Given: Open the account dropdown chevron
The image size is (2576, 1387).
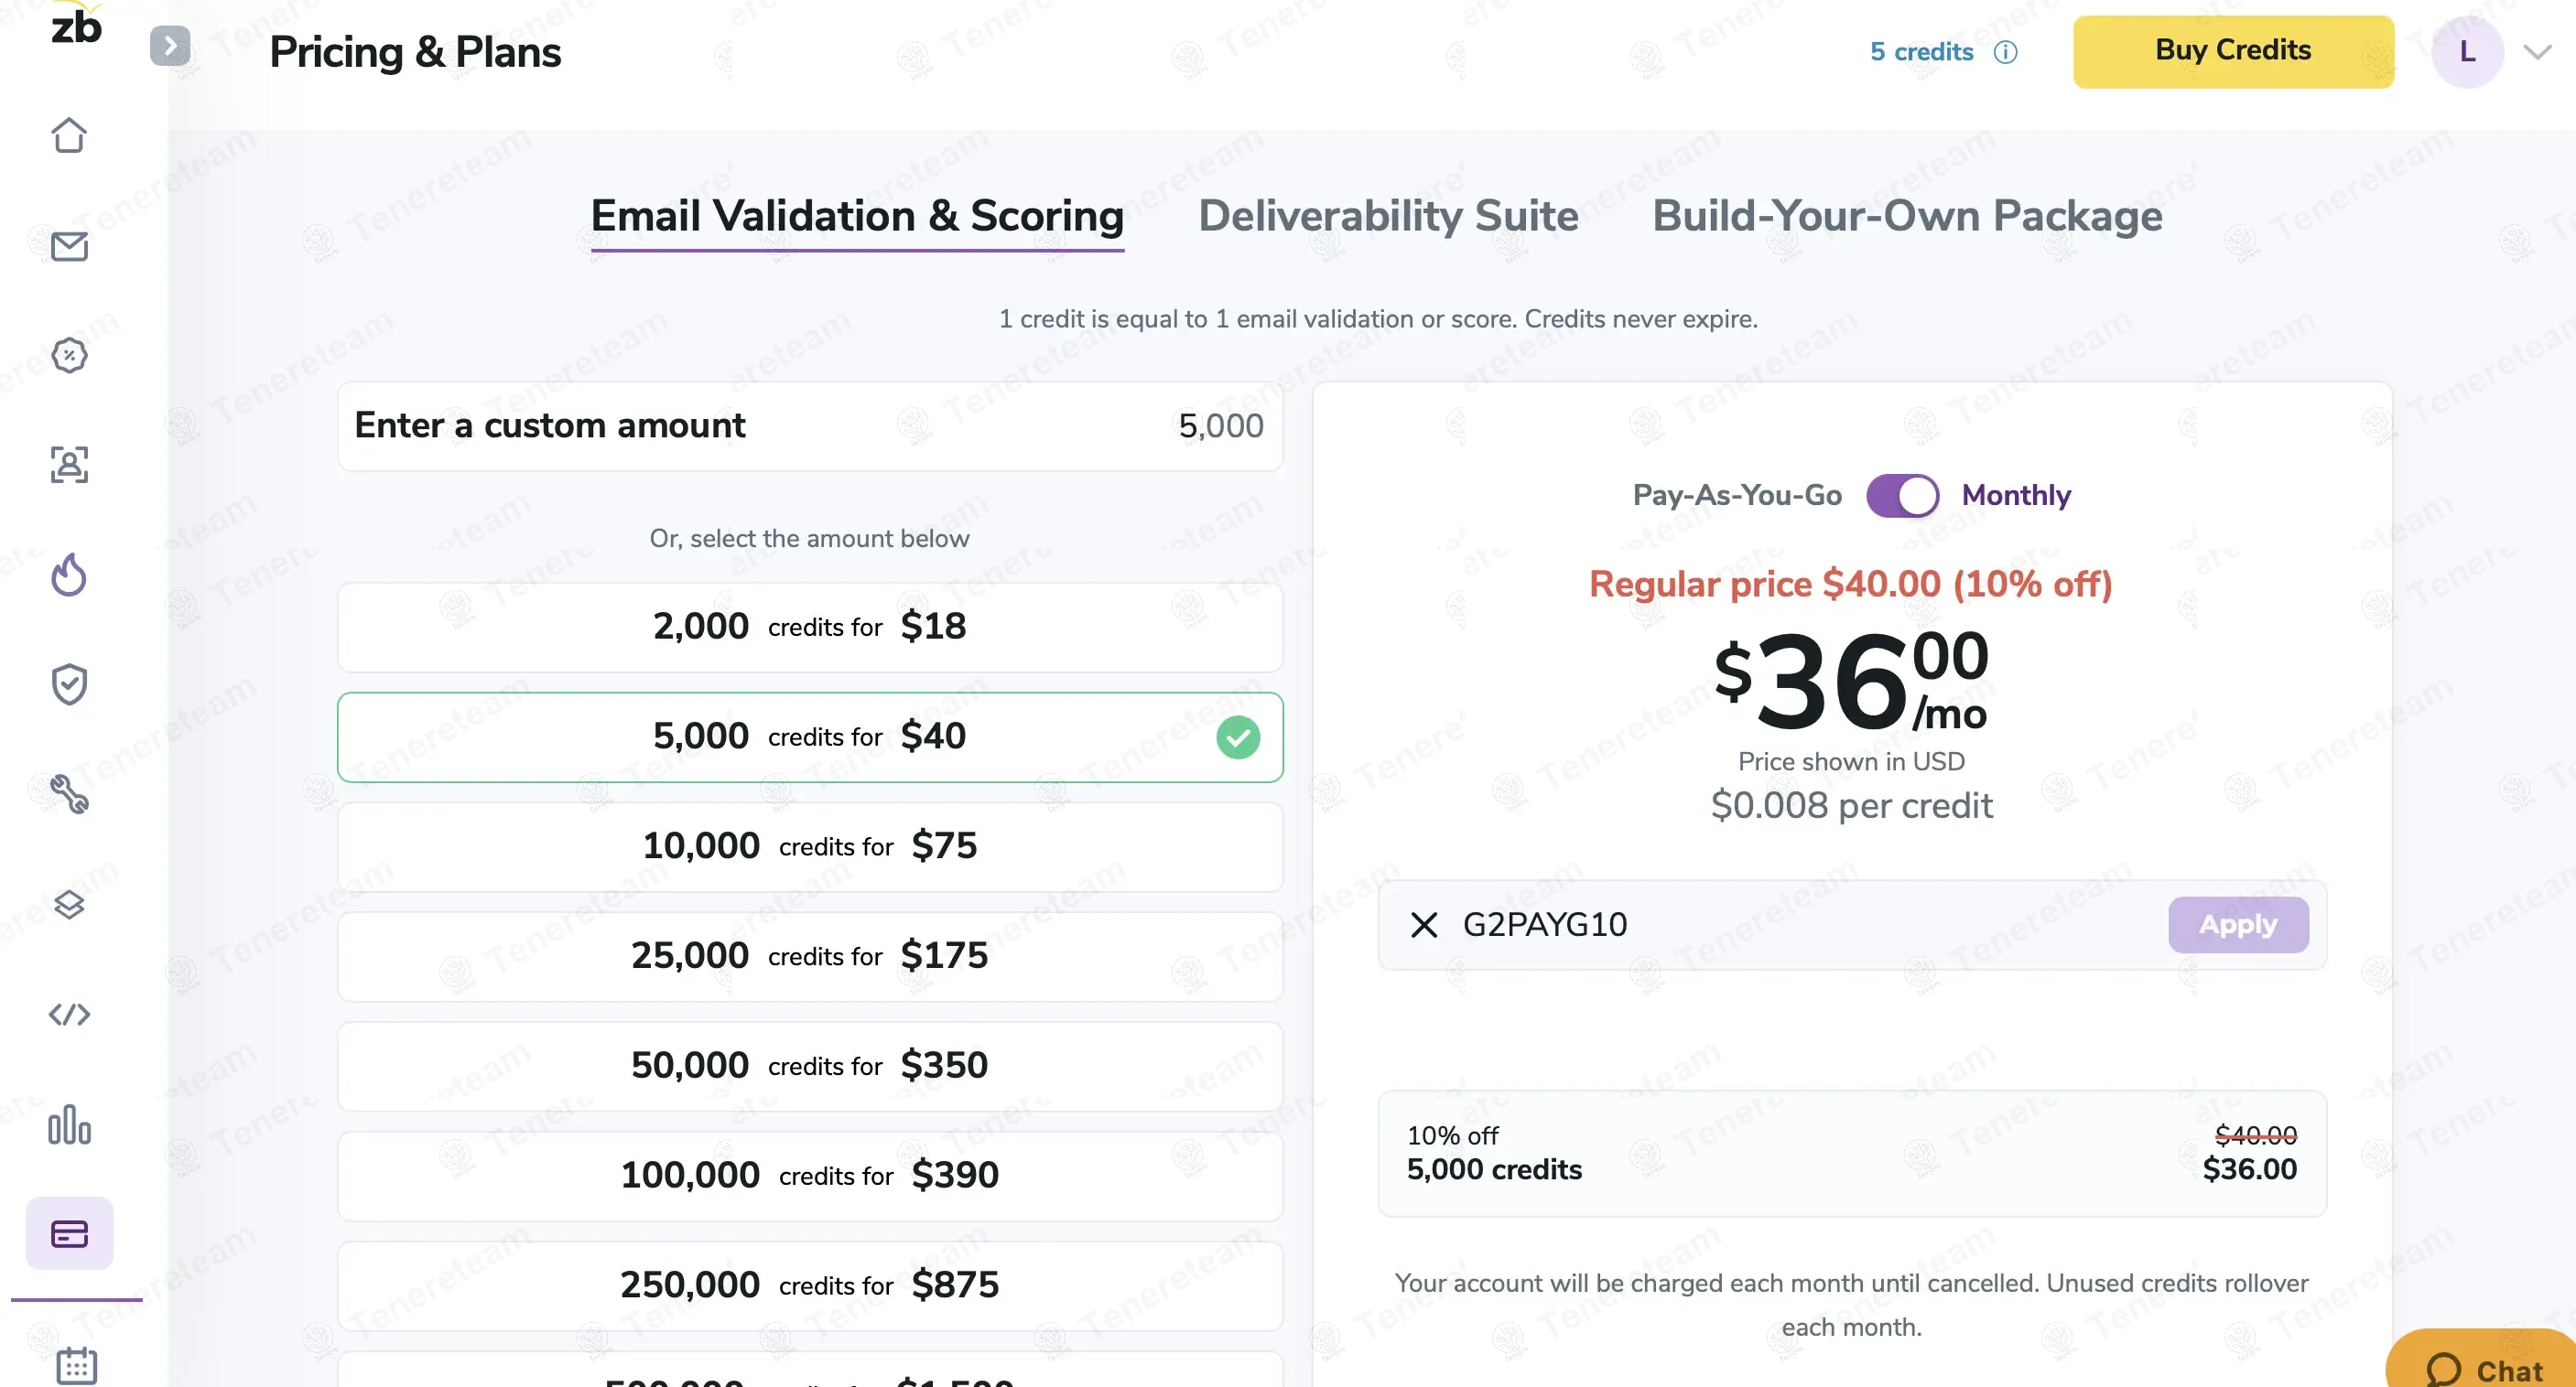Looking at the screenshot, I should [2536, 52].
